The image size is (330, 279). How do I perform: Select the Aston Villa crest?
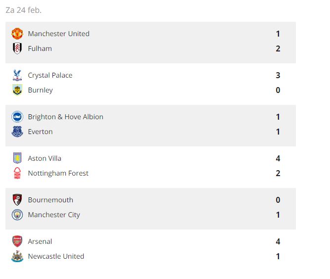(17, 158)
